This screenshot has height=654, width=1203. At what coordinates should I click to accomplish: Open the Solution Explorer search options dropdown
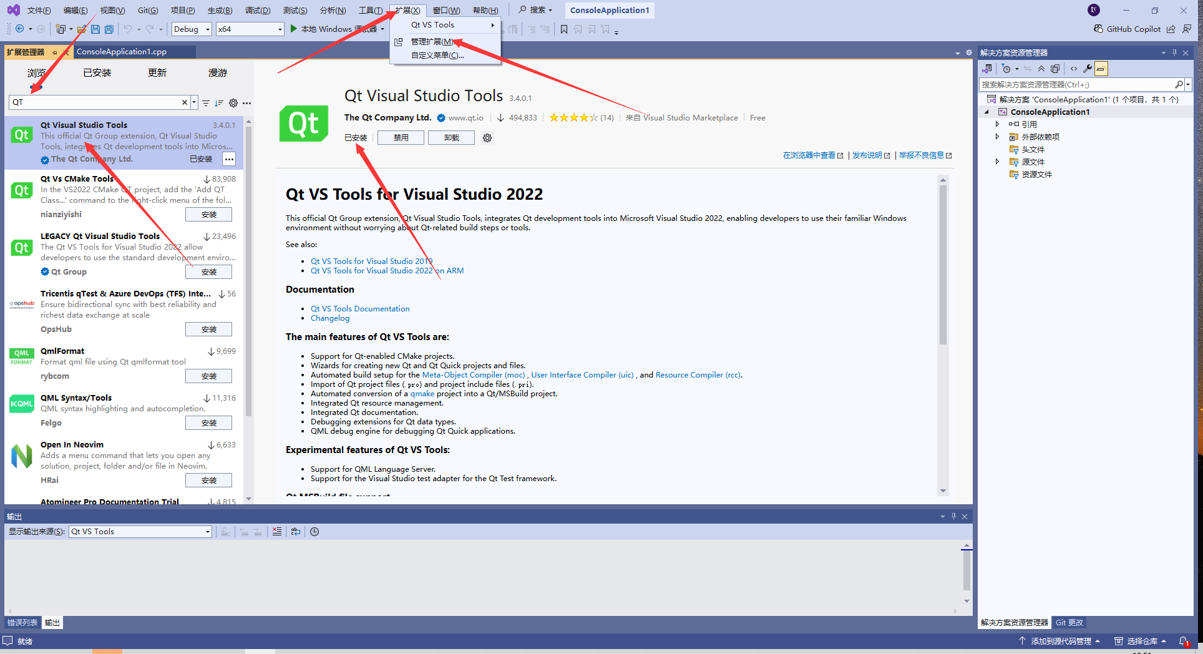click(x=1188, y=84)
